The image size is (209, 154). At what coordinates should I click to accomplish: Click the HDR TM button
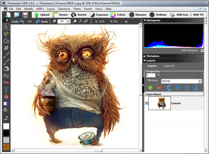(198, 15)
